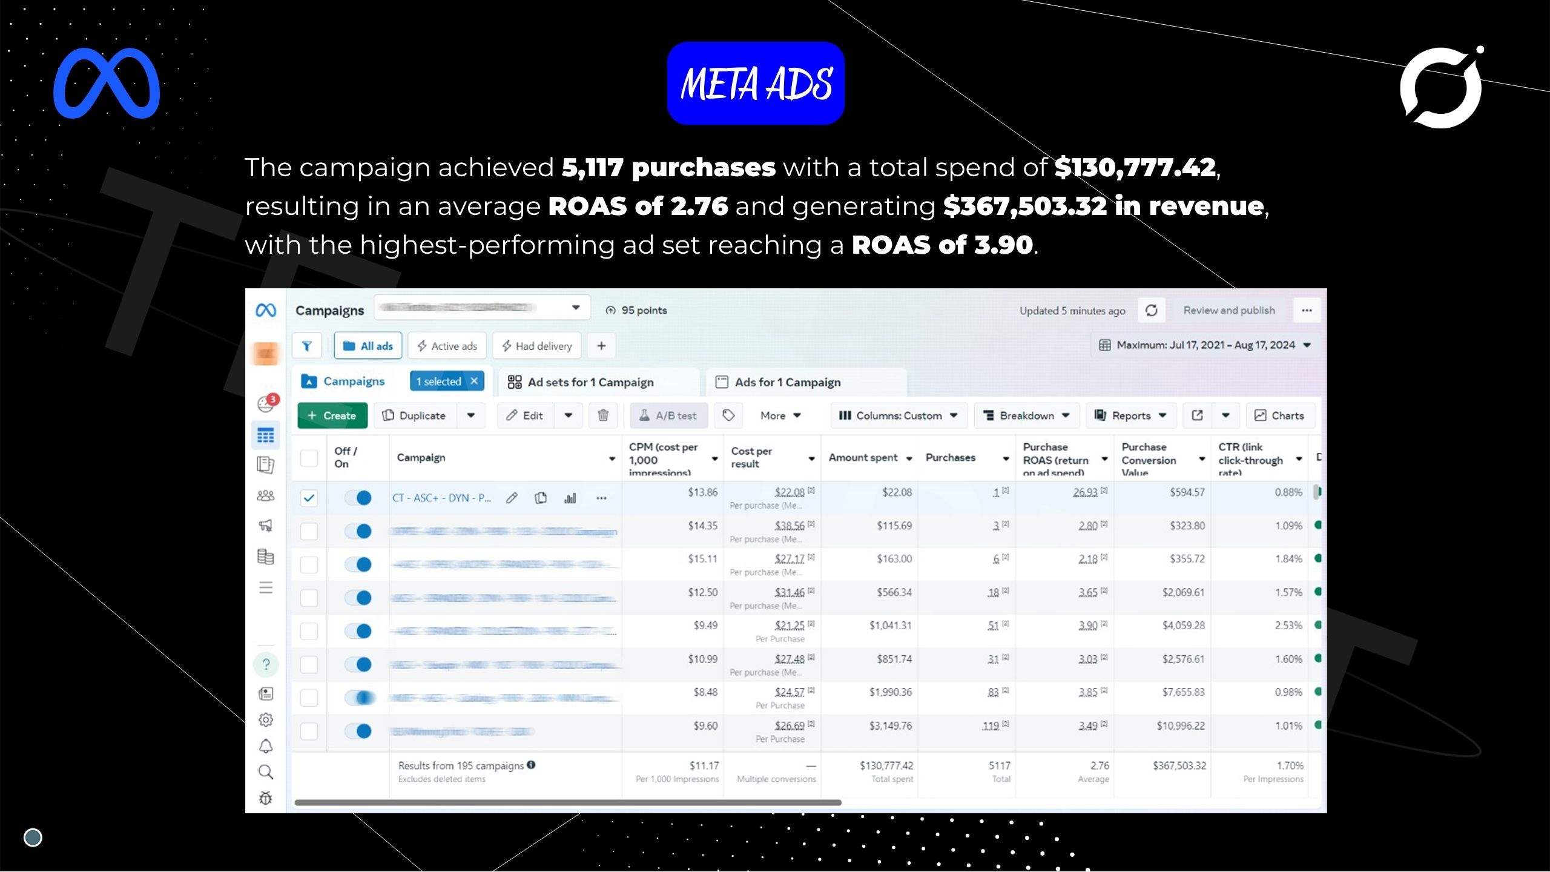Select the Campaigns table grid sidebar icon
1550x872 pixels.
point(266,435)
